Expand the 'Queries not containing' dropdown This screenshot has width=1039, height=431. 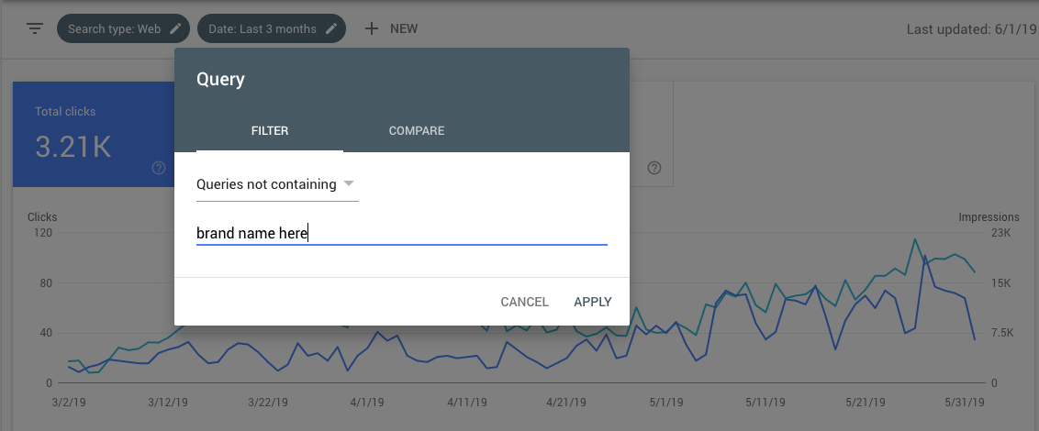point(277,184)
